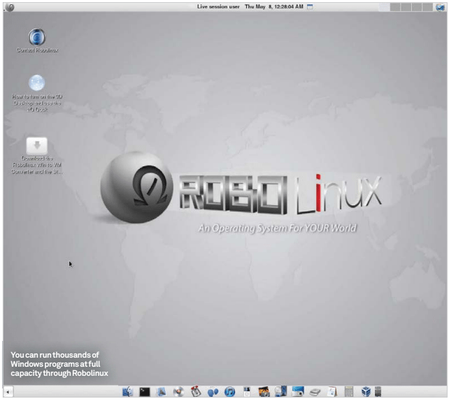Open the disc burner icon in dock

(x=178, y=391)
